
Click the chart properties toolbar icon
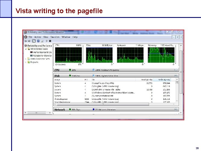pyautogui.click(x=42, y=41)
